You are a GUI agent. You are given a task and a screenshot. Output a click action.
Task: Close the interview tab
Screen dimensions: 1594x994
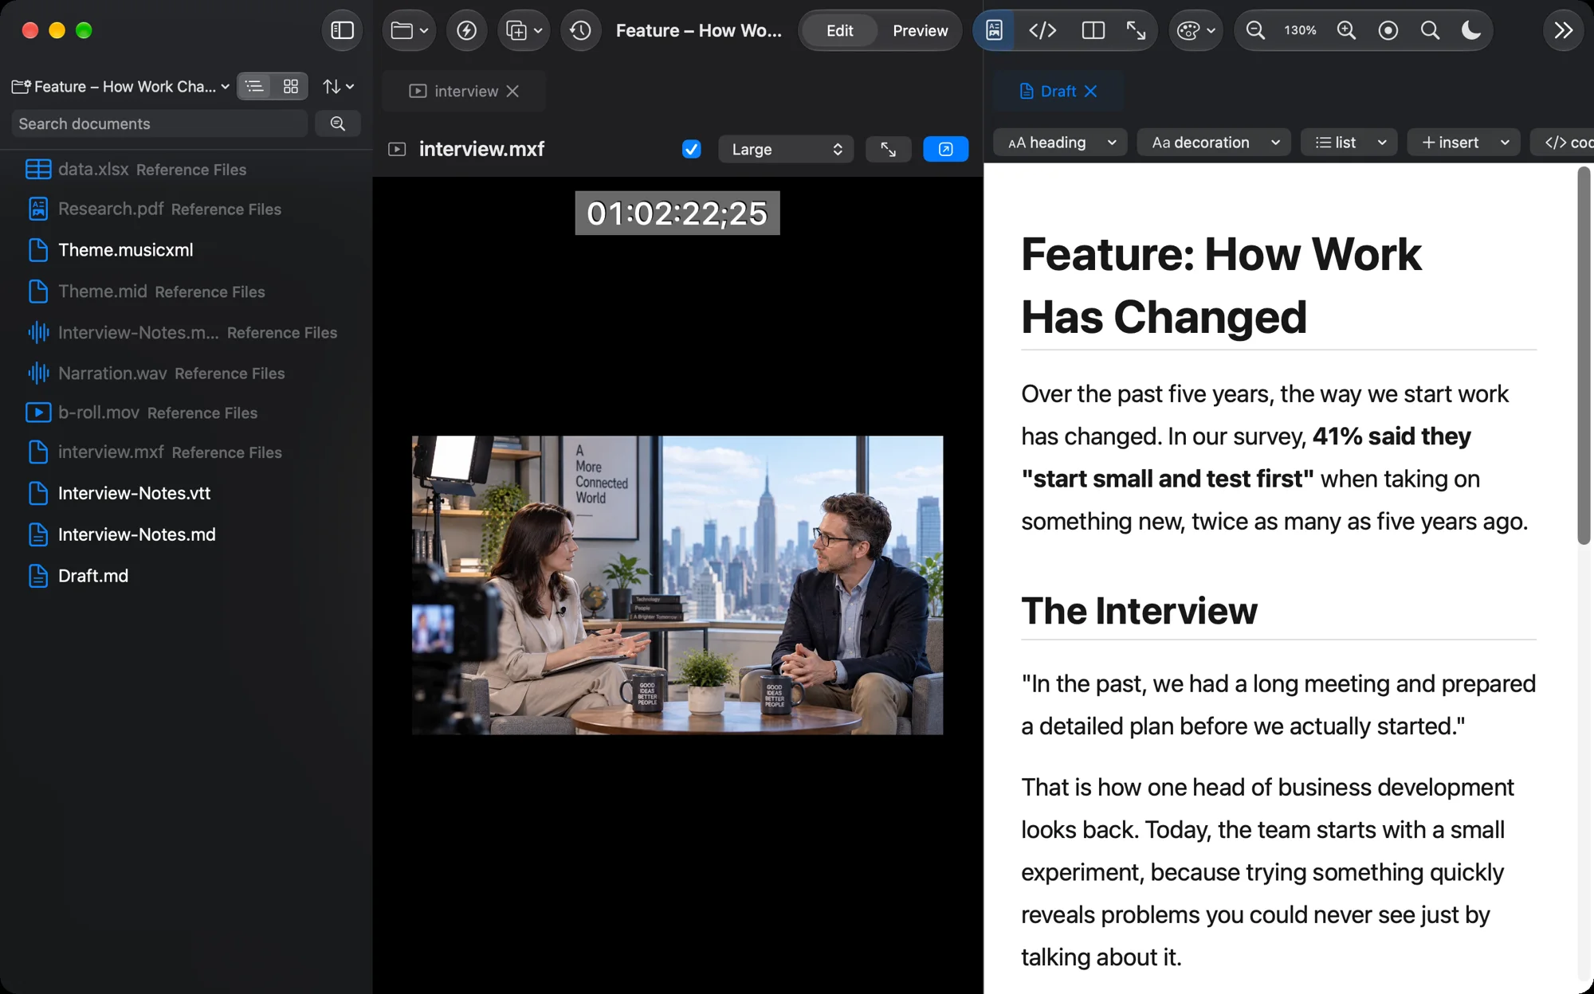(512, 91)
